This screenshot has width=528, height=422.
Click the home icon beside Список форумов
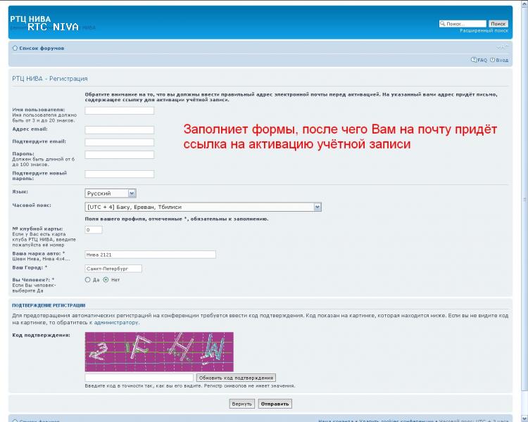(15, 48)
